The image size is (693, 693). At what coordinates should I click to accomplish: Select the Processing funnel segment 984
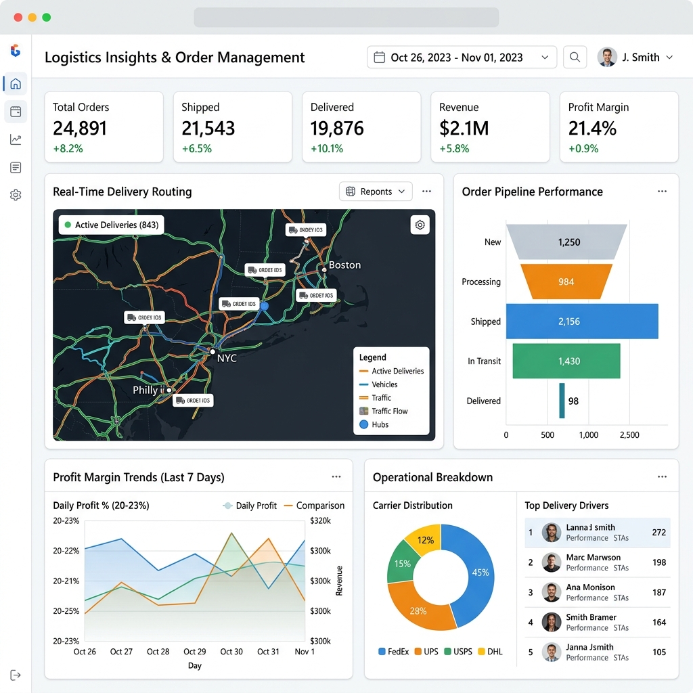pos(566,282)
